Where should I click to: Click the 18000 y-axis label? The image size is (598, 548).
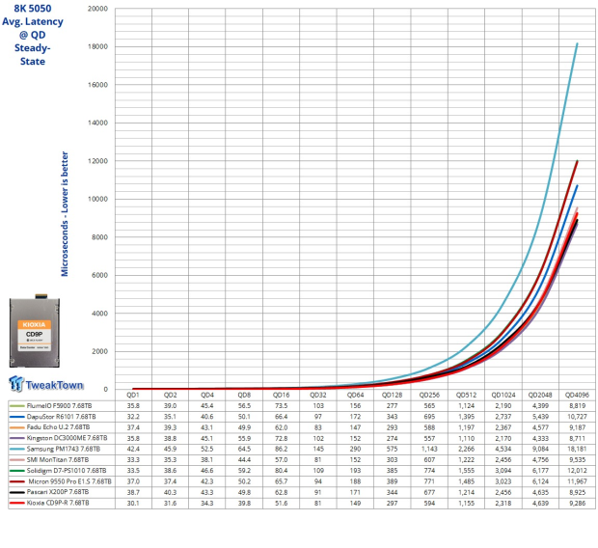[98, 46]
